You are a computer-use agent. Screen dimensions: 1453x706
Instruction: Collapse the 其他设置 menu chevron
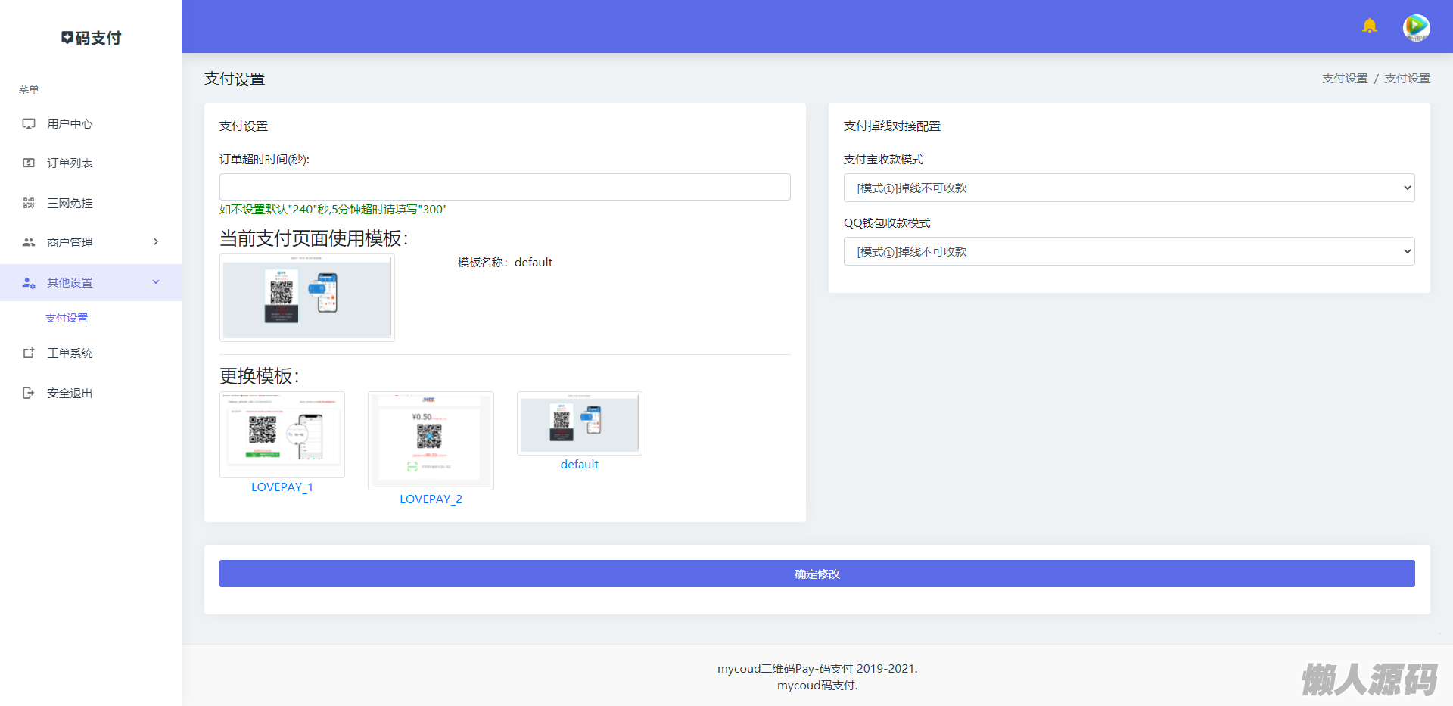(156, 282)
